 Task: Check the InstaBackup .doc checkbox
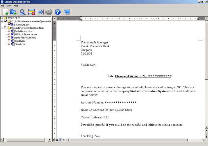point(9,31)
